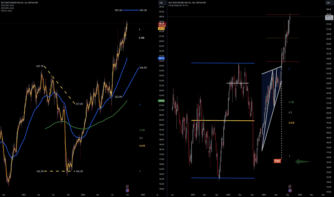Click the 0.786 Fibonacci level on daily chart
The image size is (334, 197).
tap(142, 38)
